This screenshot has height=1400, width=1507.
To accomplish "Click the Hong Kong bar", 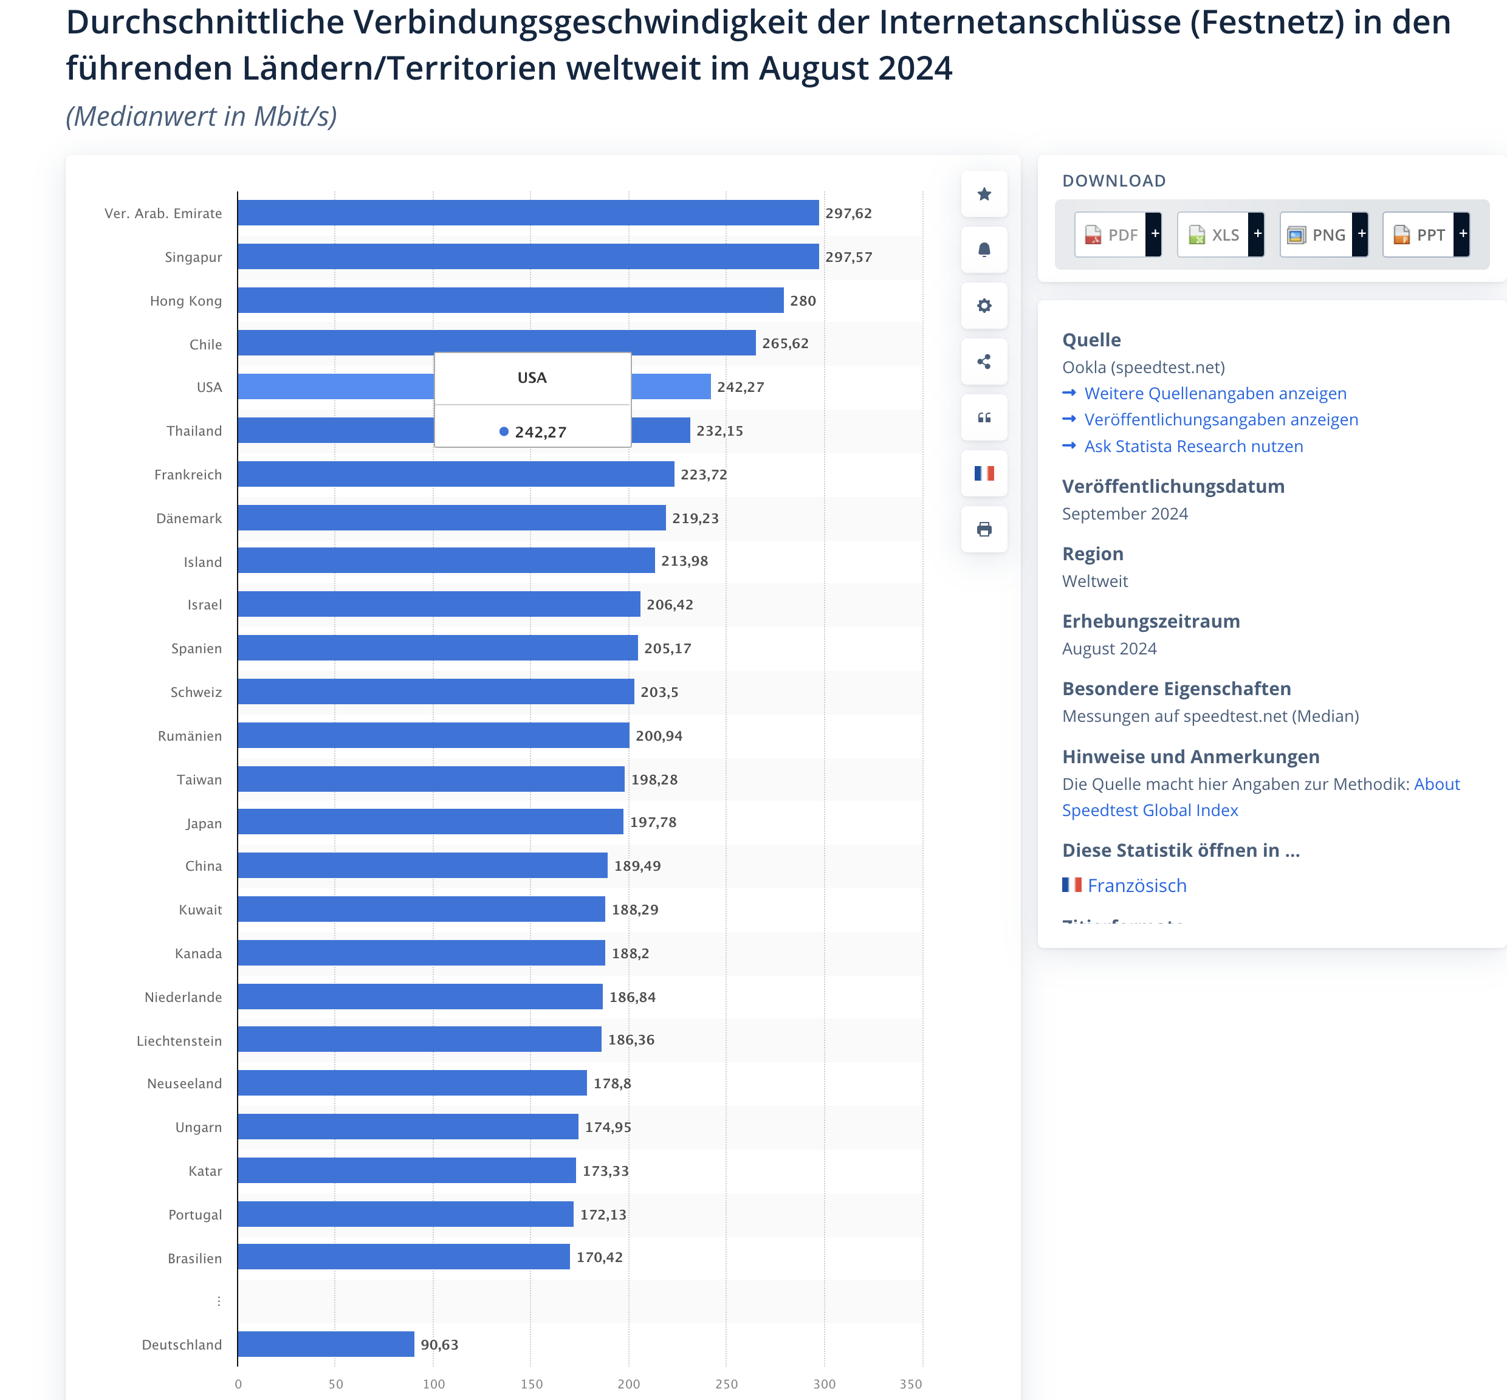I will pos(510,300).
